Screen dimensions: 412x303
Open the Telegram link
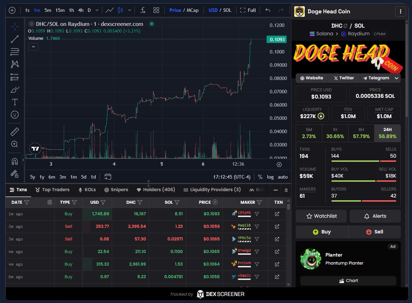[376, 78]
